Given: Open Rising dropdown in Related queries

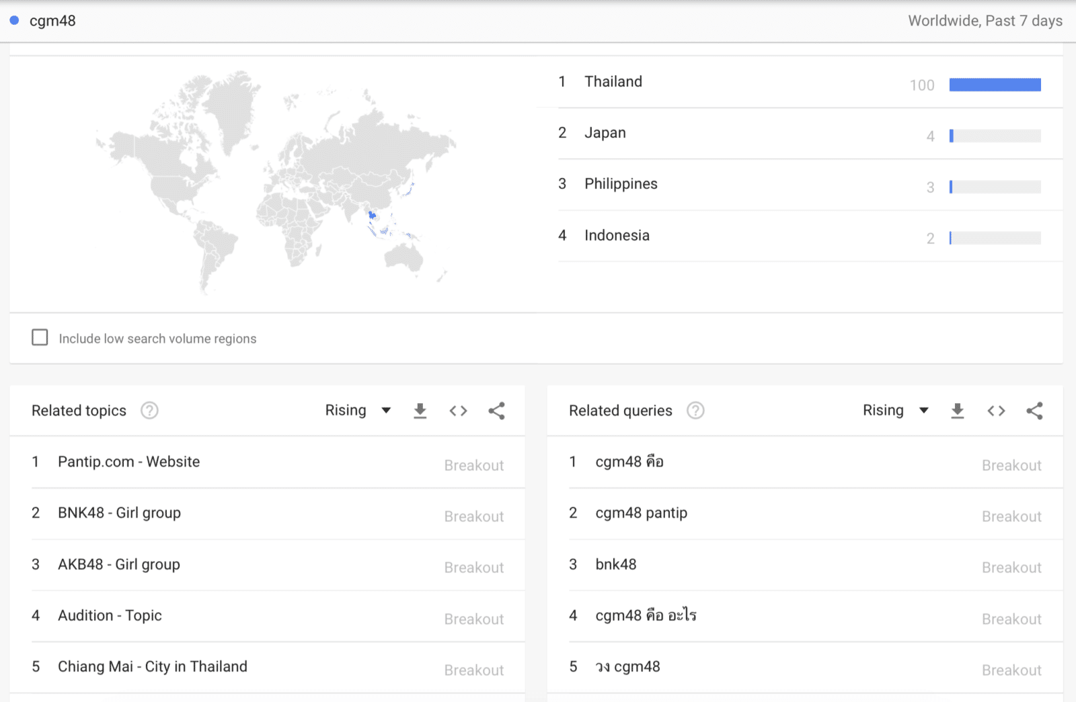Looking at the screenshot, I should (895, 410).
